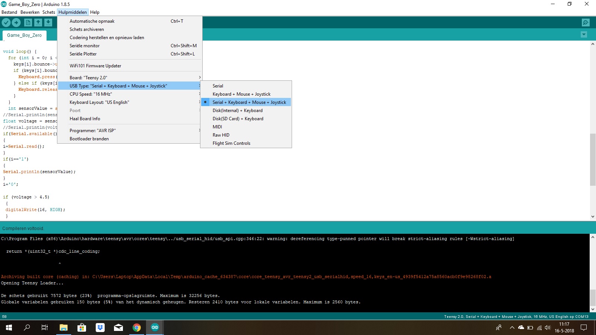Viewport: 596px width, 335px height.
Task: Select the Raw HID USB type
Action: (x=246, y=135)
